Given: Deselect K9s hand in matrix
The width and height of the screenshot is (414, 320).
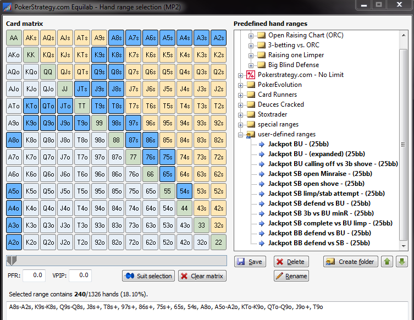Looking at the screenshot, I should tap(100, 55).
